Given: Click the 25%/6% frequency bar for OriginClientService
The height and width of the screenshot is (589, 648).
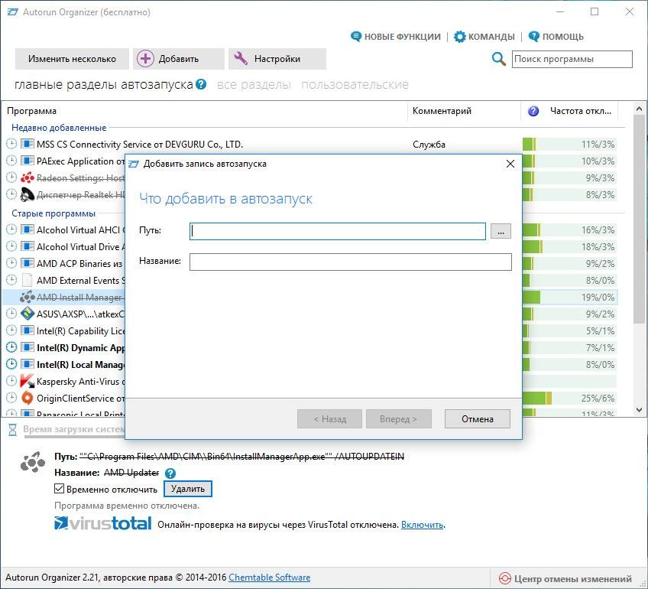Looking at the screenshot, I should tap(569, 398).
